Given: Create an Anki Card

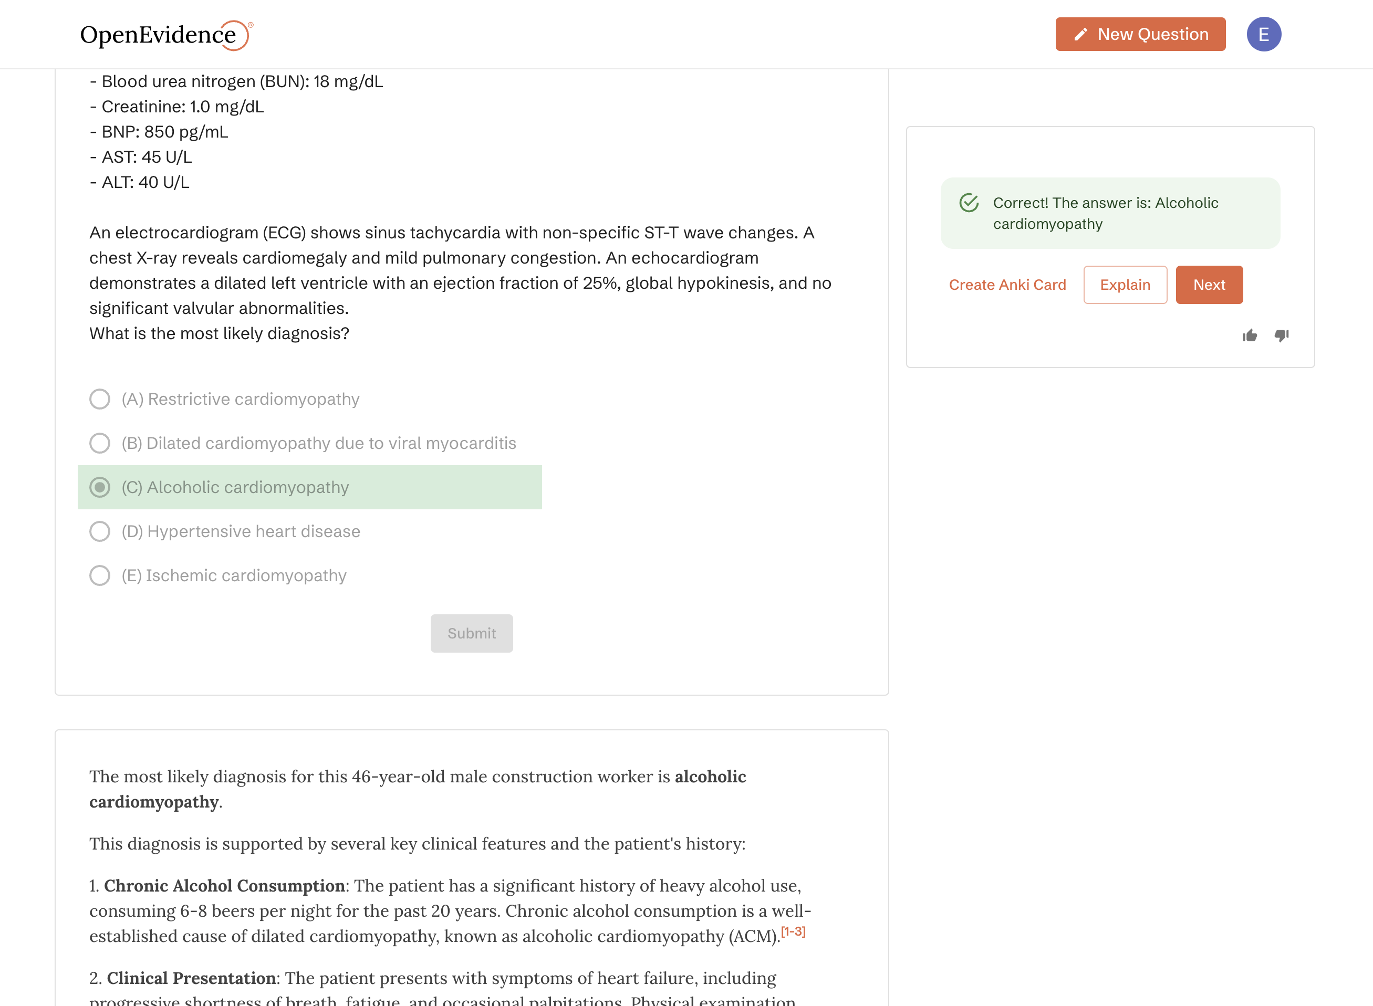Looking at the screenshot, I should point(1007,285).
